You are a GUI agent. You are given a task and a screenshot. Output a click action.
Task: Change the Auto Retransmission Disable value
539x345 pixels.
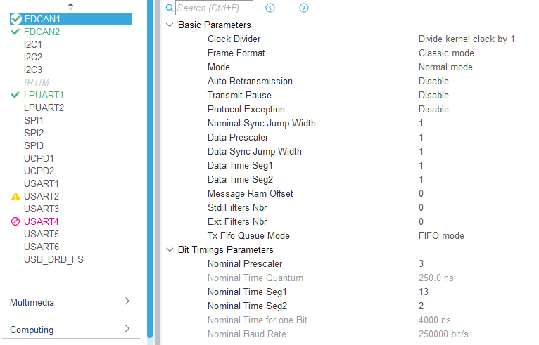(433, 81)
